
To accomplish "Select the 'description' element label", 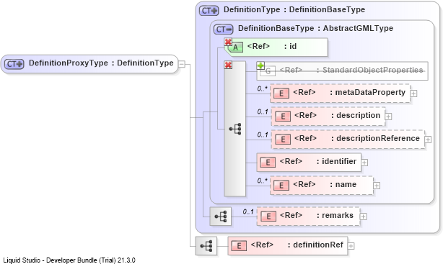I will coord(359,116).
